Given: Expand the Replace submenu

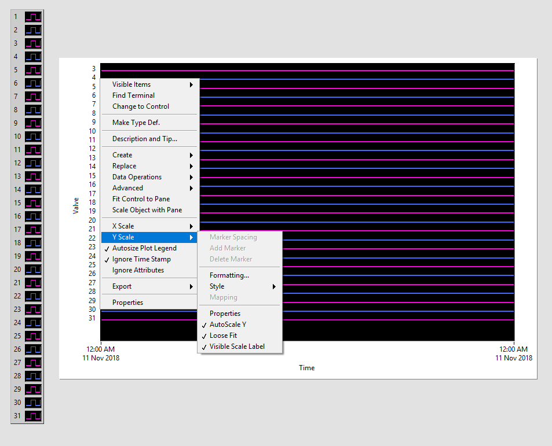Looking at the screenshot, I should tap(149, 166).
